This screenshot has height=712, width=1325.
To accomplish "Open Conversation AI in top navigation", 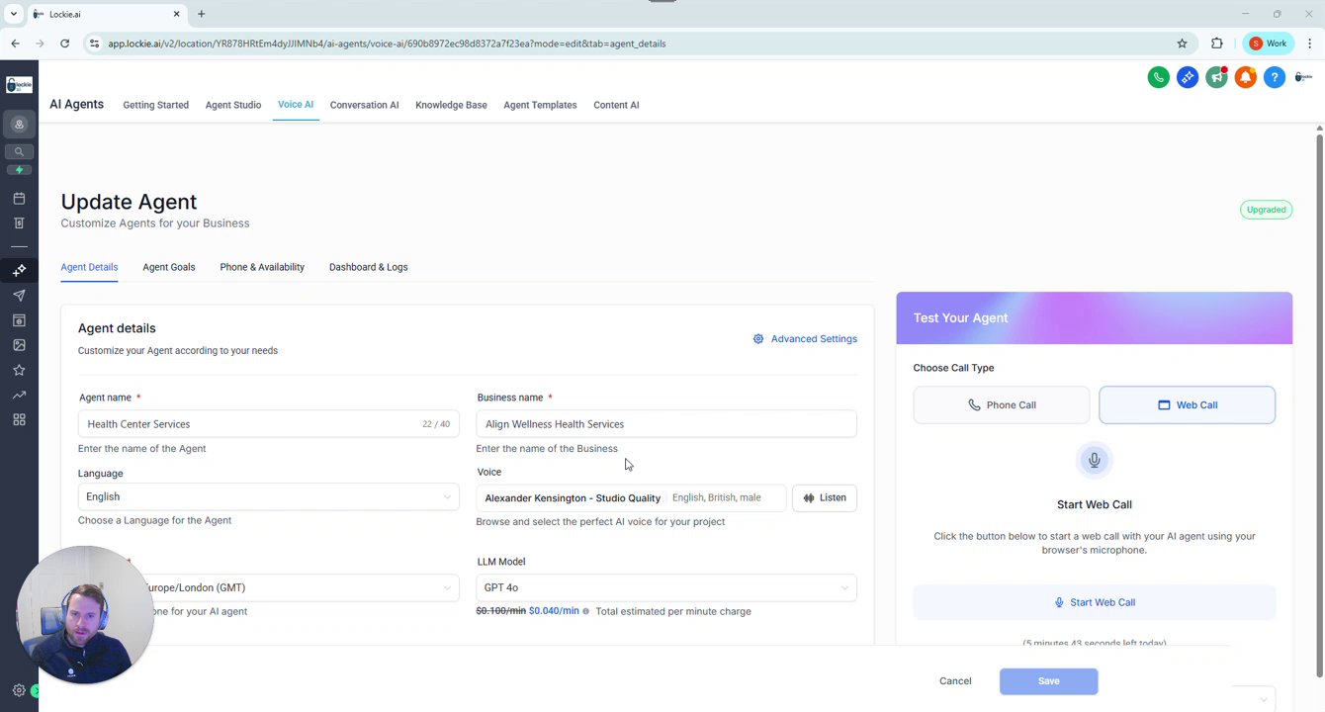I will (364, 105).
